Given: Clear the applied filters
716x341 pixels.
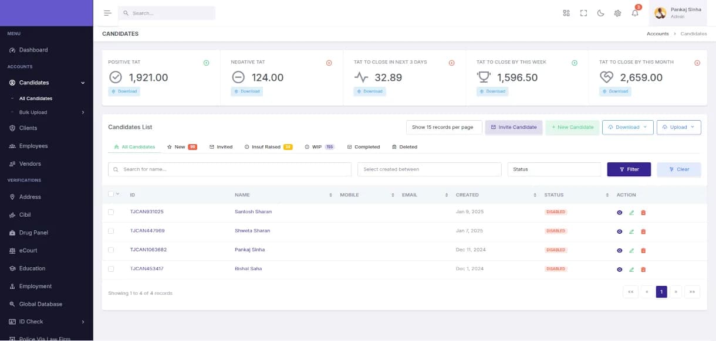Looking at the screenshot, I should [x=679, y=169].
